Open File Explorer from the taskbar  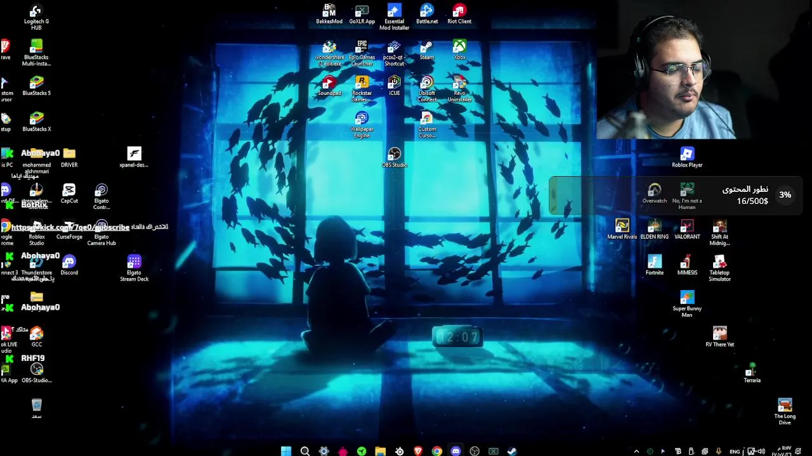pos(380,451)
